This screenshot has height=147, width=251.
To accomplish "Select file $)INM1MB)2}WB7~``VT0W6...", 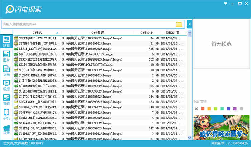I will [x=100, y=86].
